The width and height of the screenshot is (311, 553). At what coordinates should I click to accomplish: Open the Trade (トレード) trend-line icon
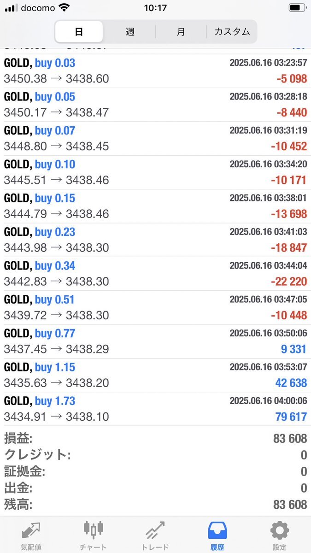pyautogui.click(x=155, y=530)
